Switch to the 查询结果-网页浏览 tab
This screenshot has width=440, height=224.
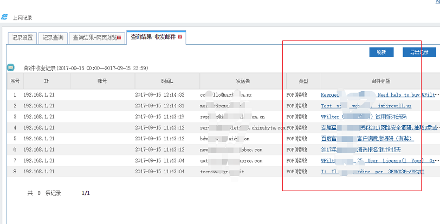94,38
